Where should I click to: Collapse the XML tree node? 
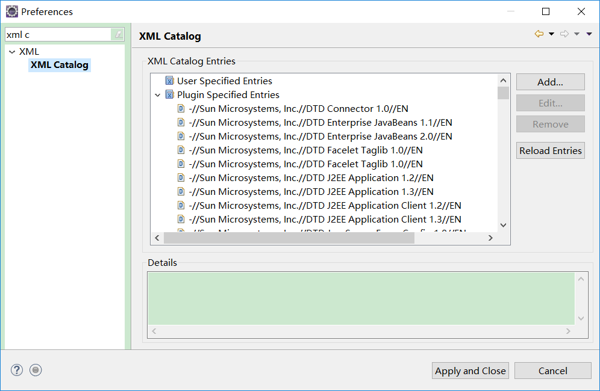click(12, 52)
